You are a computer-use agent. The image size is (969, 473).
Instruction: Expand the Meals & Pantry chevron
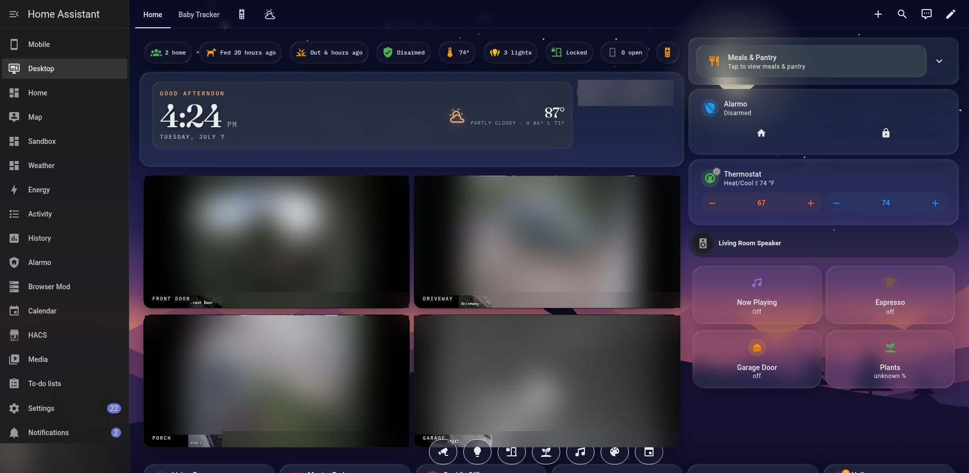(939, 61)
